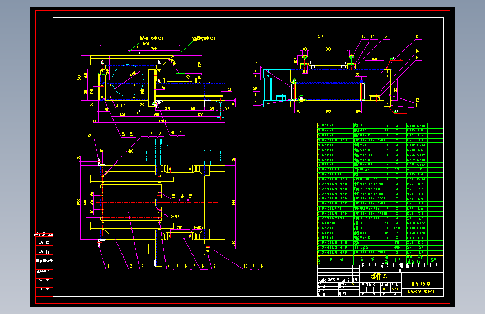Select balloon number 11 in section view
485x314 pixels.
pos(417,105)
